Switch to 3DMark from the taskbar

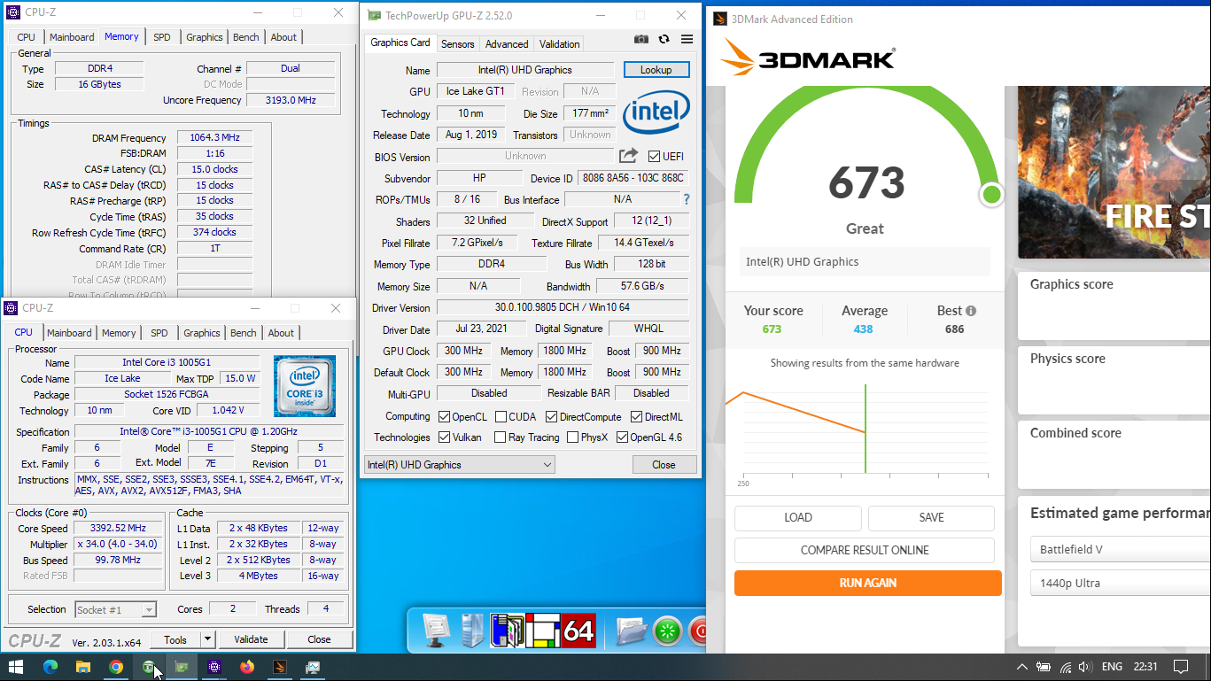tap(280, 667)
